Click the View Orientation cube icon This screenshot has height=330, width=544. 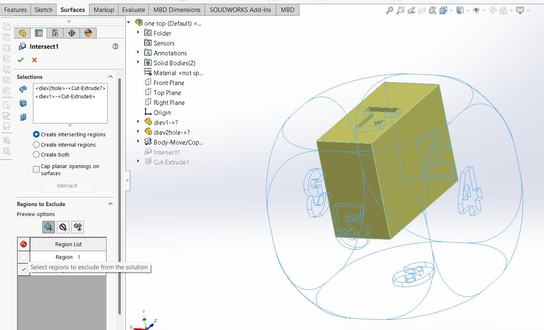coord(443,10)
